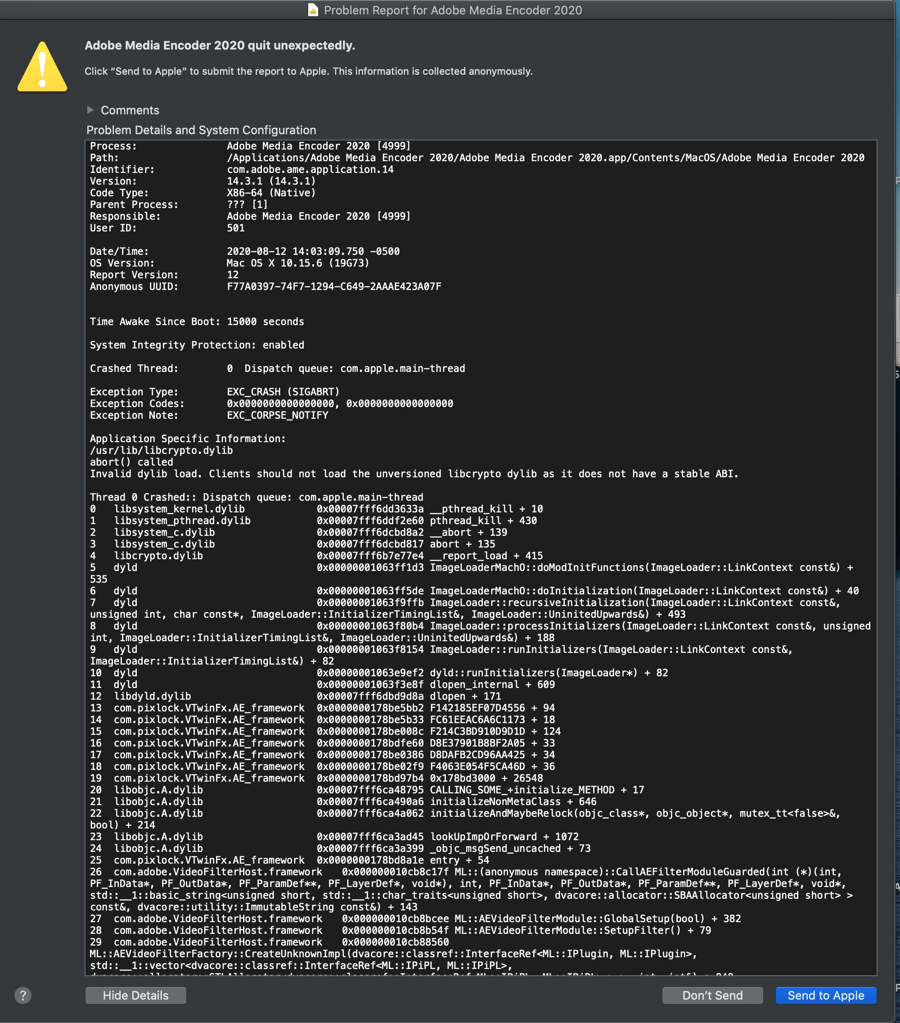Screen dimensions: 900x1023
Task: Click the EXC_CRASH (SIGABRT) exception type
Action: coord(283,392)
